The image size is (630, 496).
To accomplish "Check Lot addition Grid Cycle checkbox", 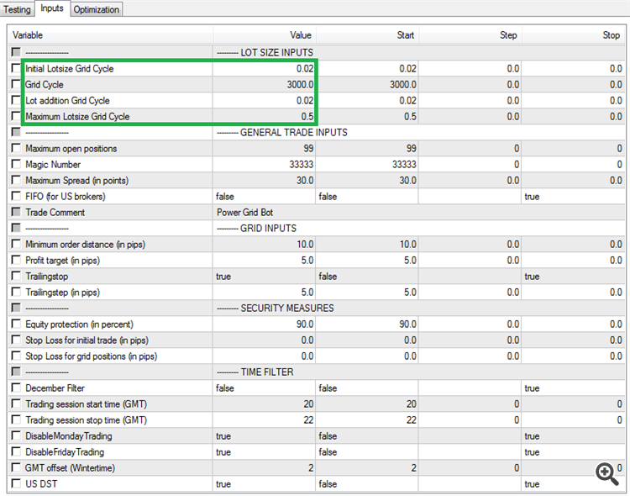I will point(16,100).
